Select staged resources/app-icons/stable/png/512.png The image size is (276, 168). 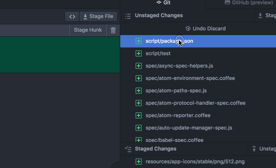tap(198, 162)
